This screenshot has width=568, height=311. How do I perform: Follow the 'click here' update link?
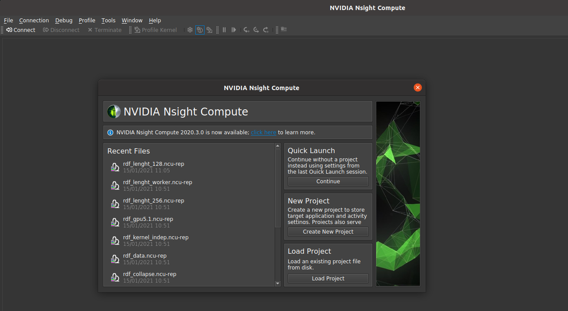click(x=263, y=132)
